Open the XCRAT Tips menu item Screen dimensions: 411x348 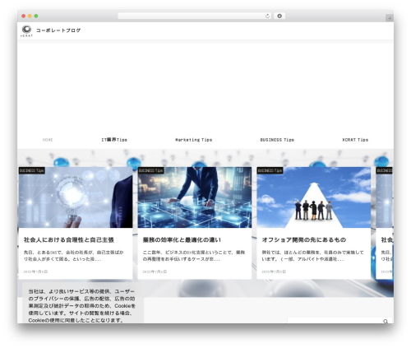pyautogui.click(x=355, y=140)
